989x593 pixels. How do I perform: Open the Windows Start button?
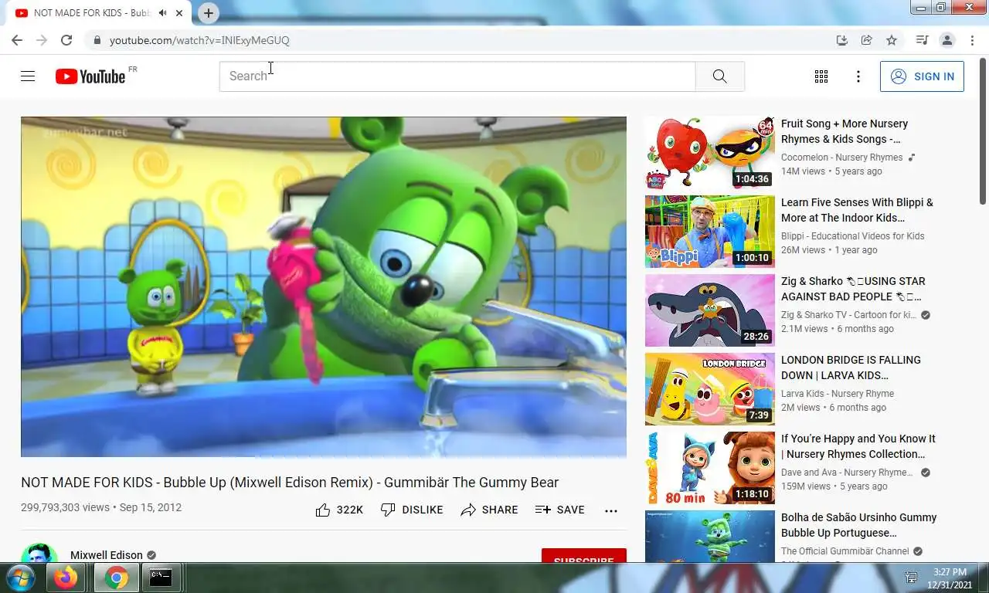pyautogui.click(x=19, y=578)
